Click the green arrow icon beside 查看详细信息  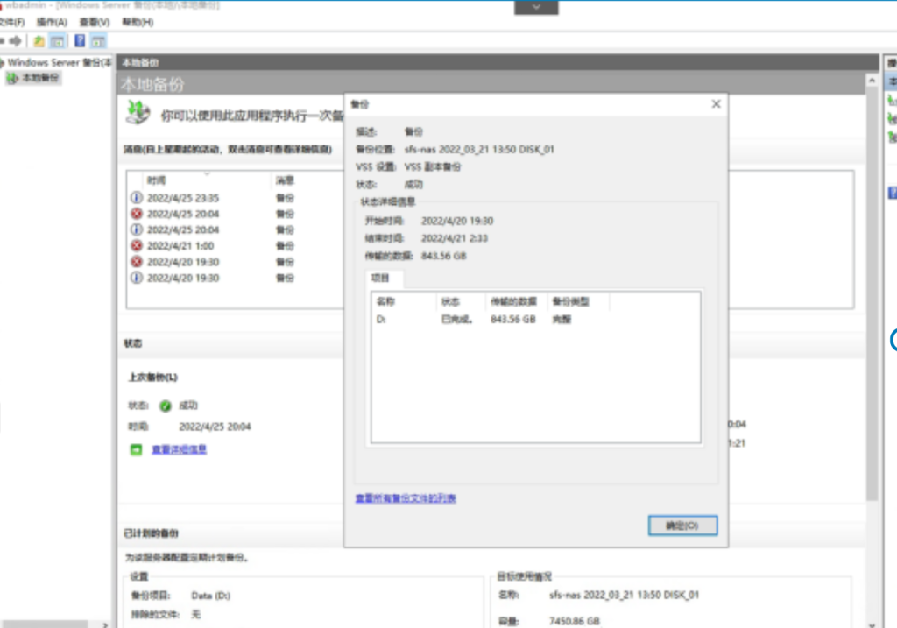[x=136, y=449]
